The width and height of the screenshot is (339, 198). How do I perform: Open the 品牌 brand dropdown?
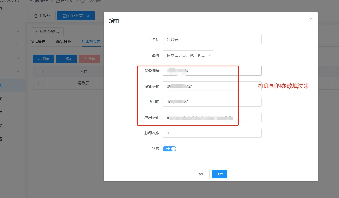(188, 55)
